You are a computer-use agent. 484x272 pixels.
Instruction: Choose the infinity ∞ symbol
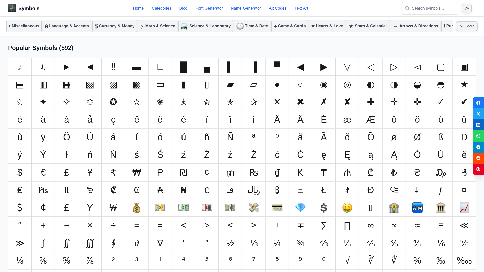(x=371, y=225)
